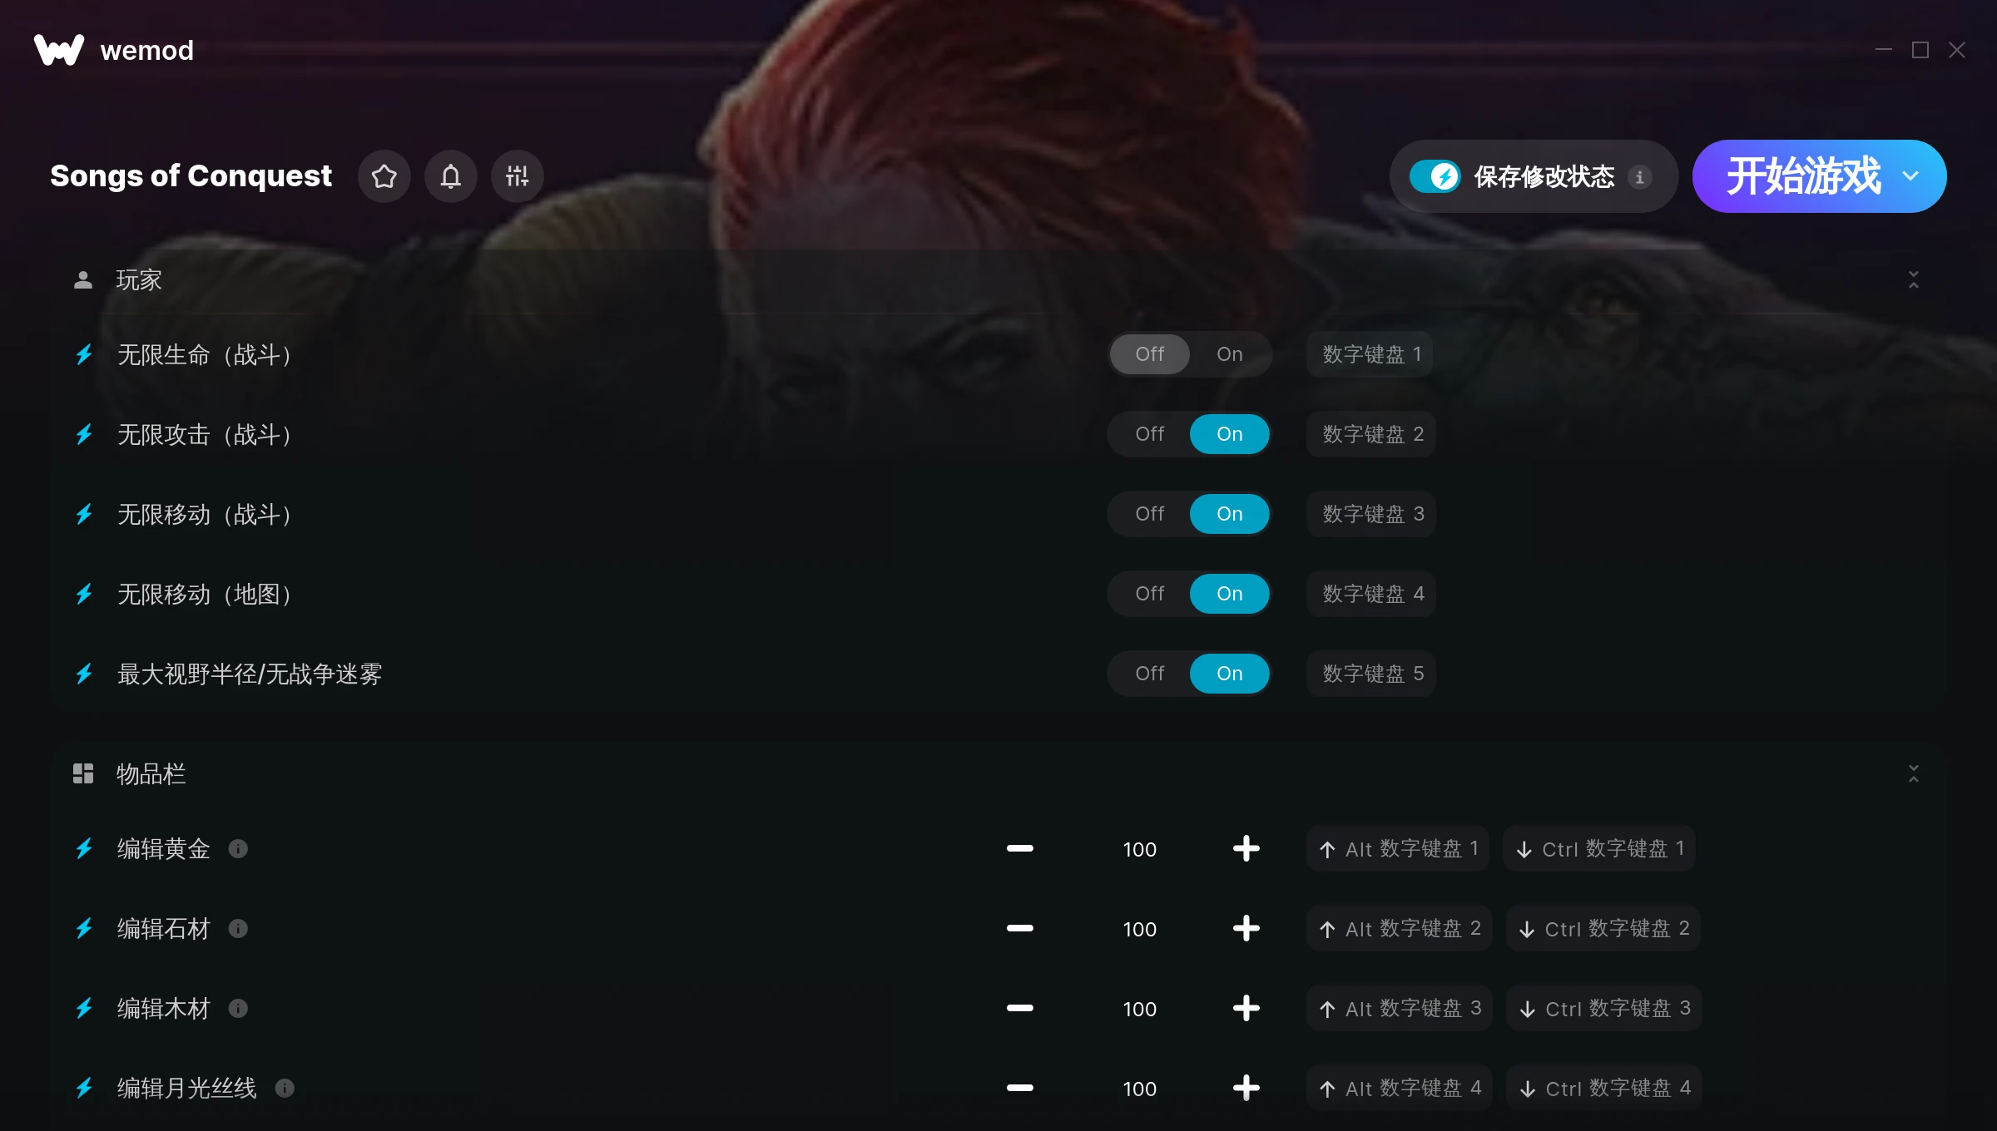Click the plus icon for 编辑木材
The width and height of the screenshot is (1997, 1131).
click(1246, 1008)
